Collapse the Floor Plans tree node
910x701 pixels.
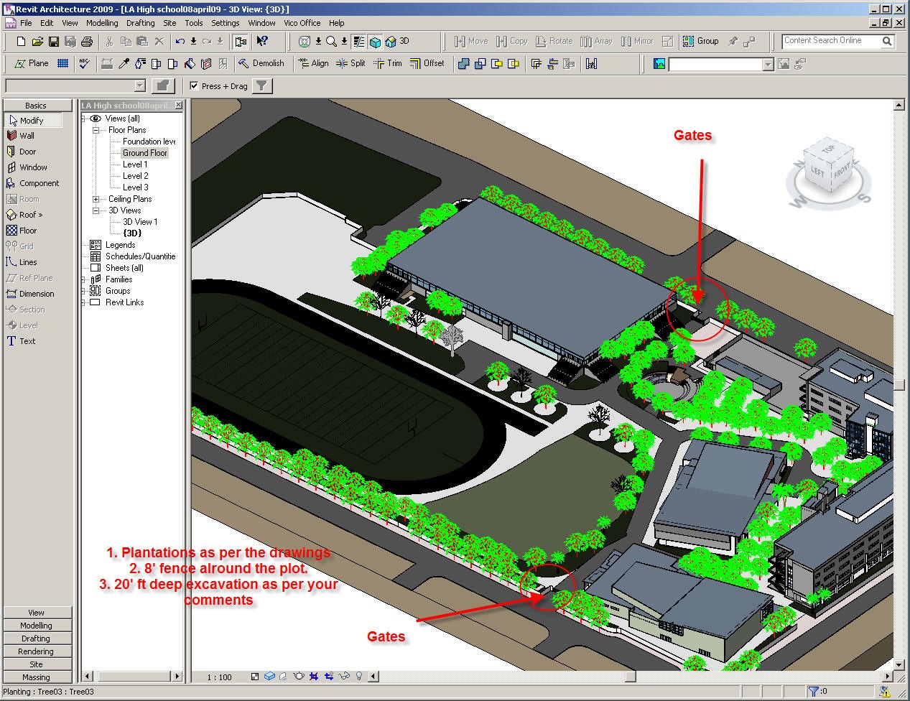tap(96, 130)
